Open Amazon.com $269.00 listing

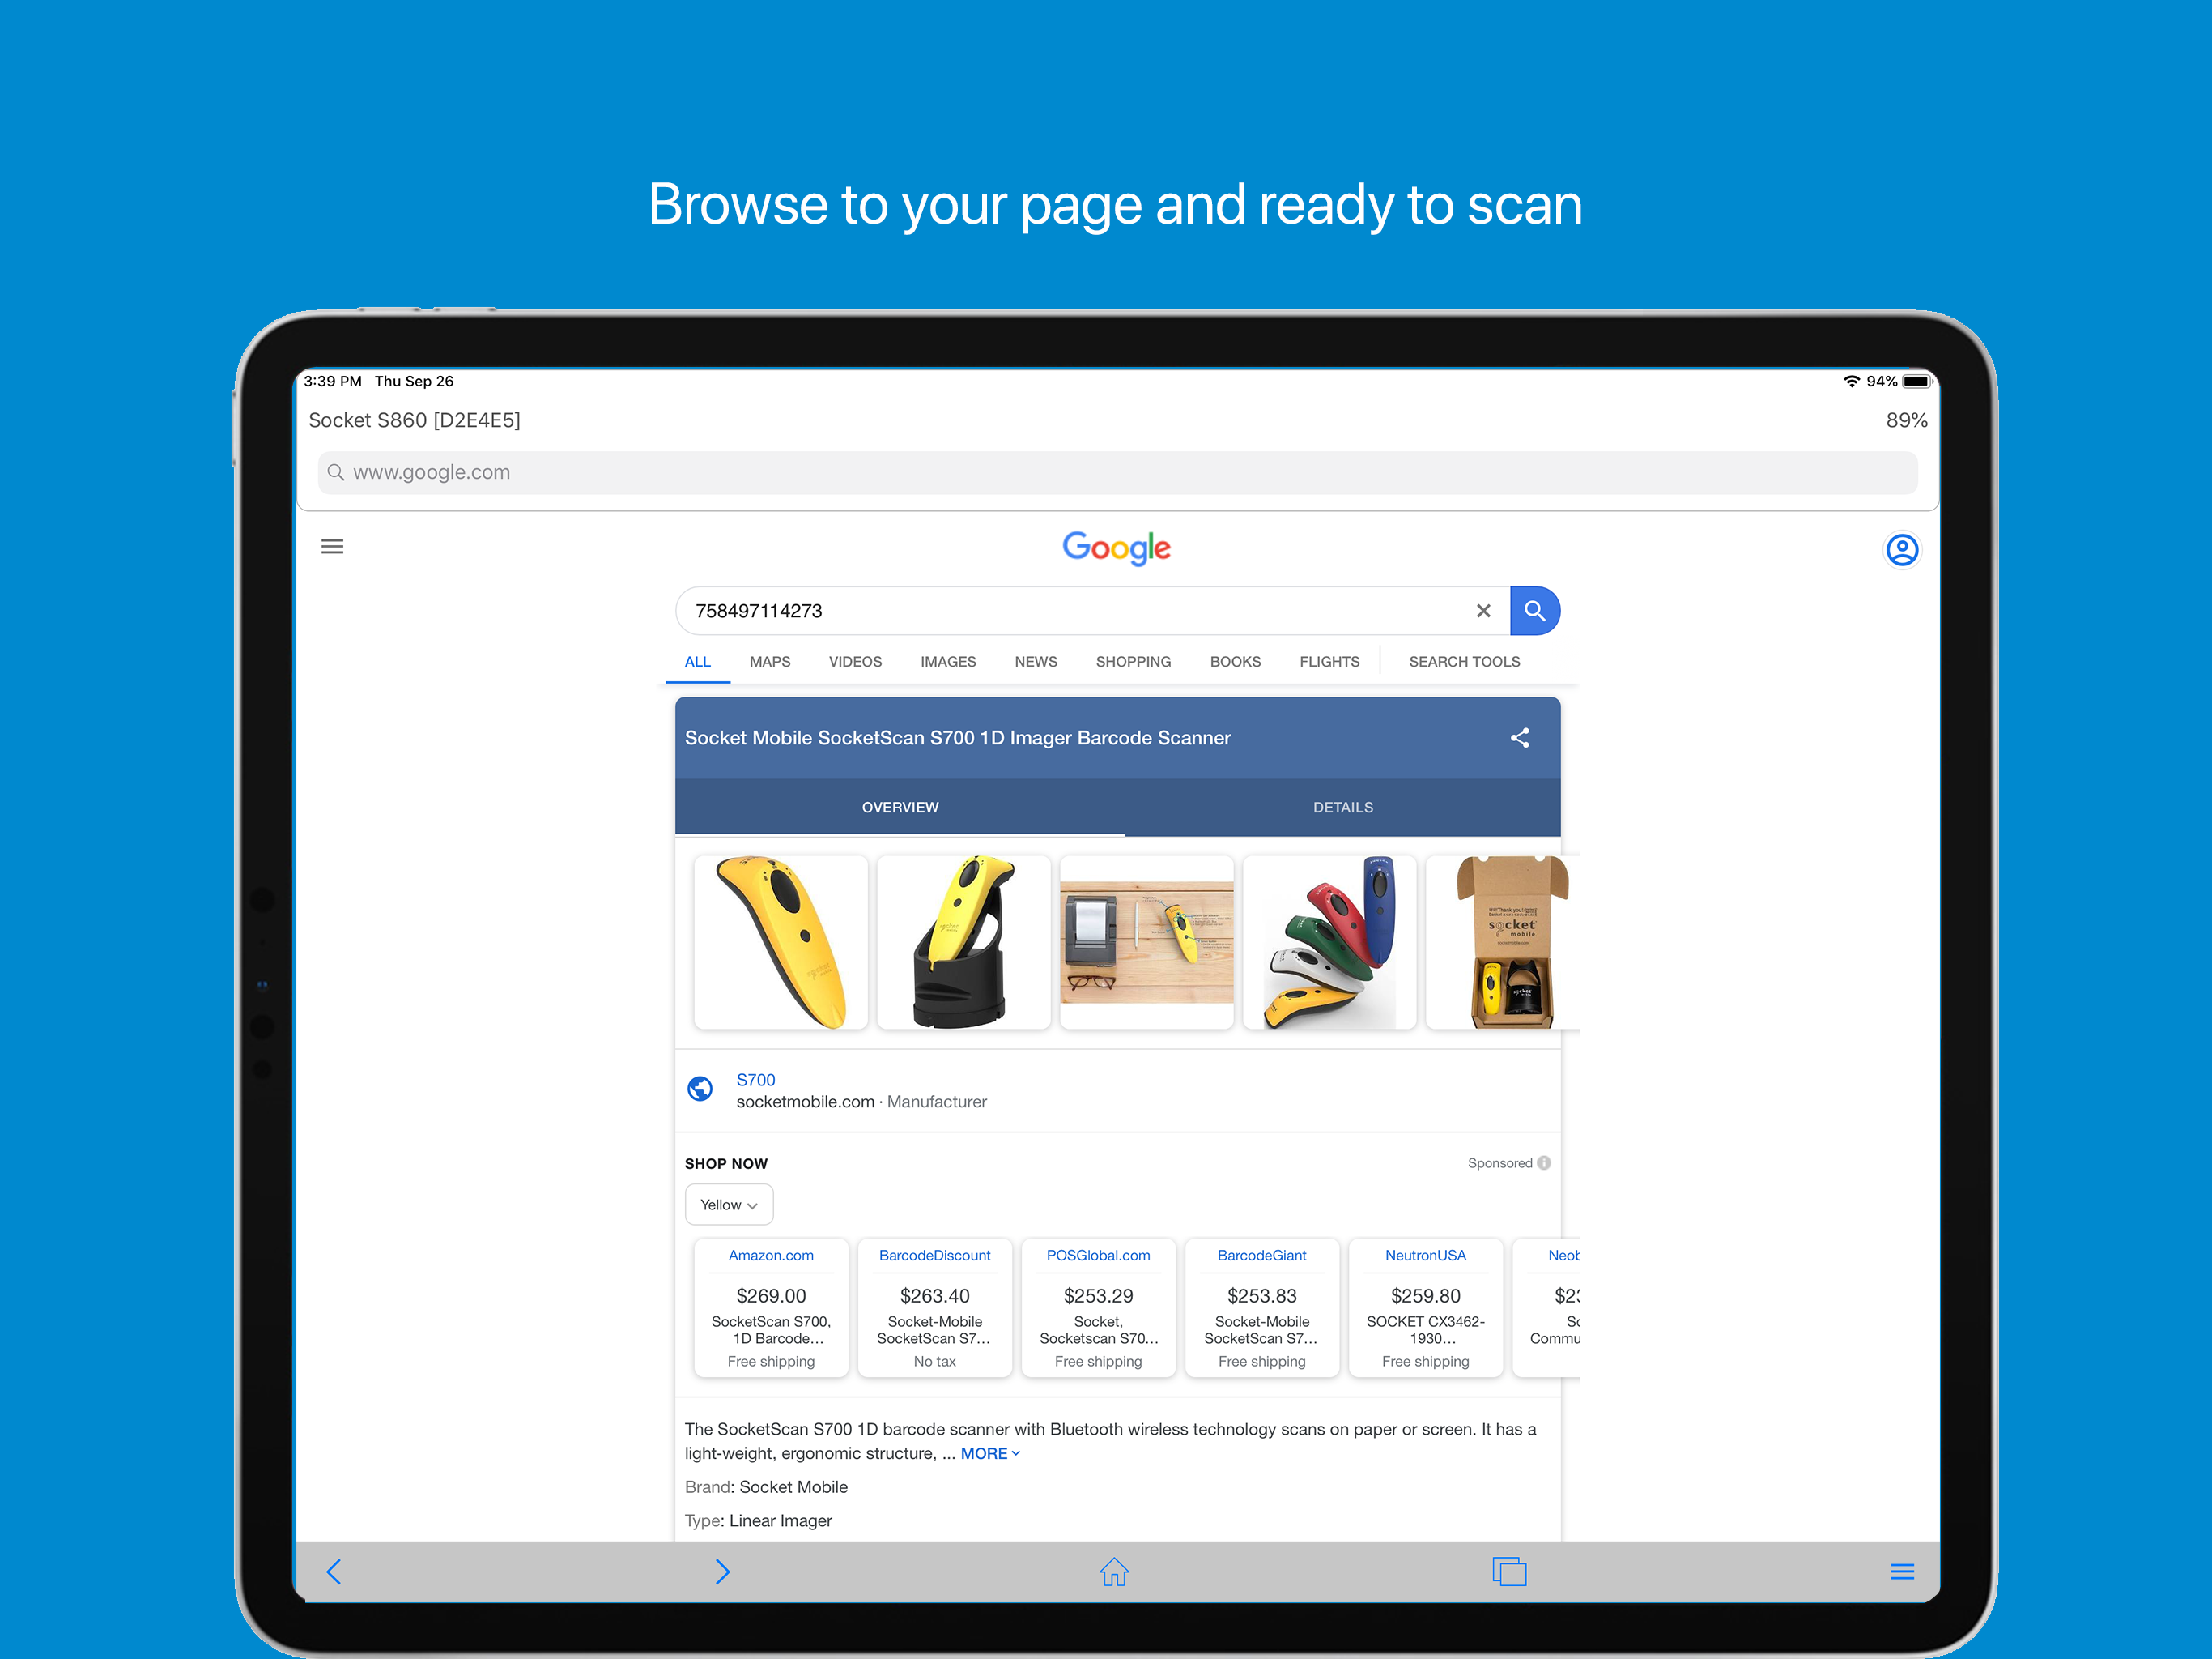click(770, 1307)
